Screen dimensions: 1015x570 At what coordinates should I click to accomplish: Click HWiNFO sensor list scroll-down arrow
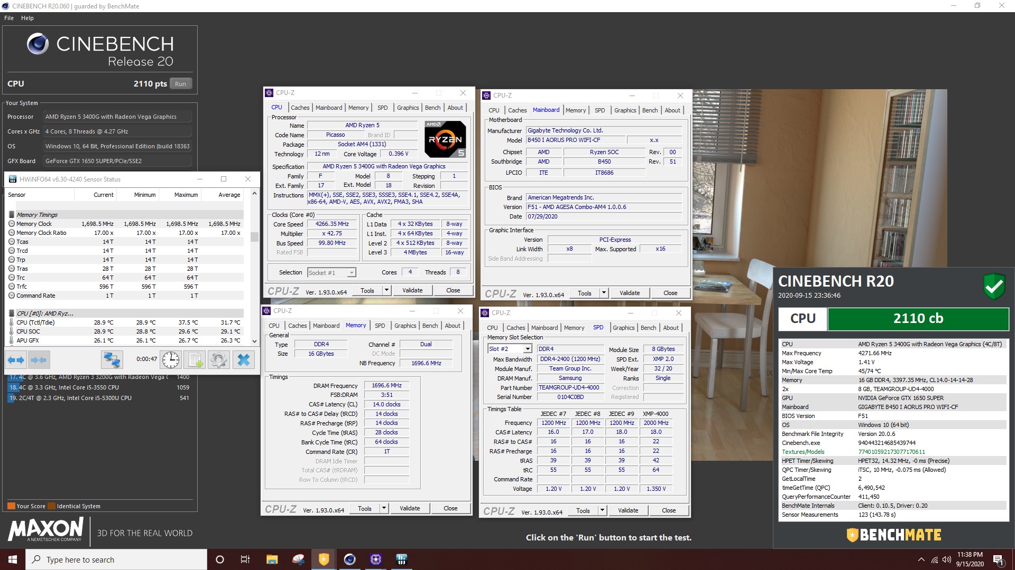[x=254, y=341]
